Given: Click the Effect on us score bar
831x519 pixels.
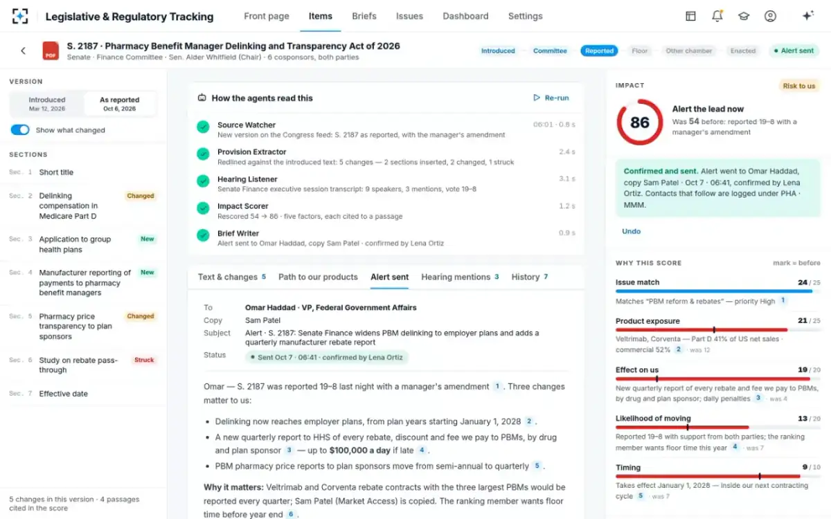Looking at the screenshot, I should [x=717, y=379].
